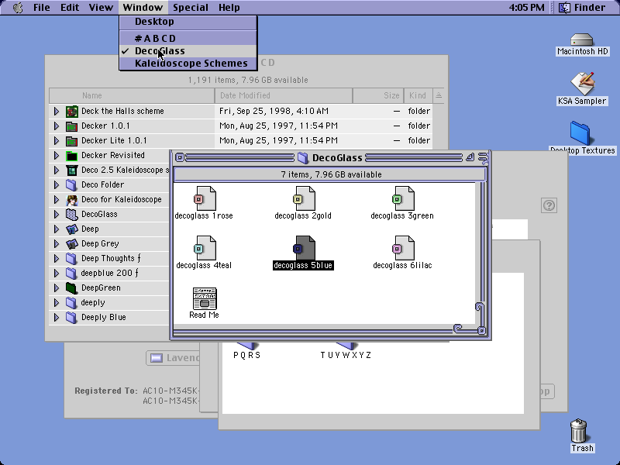Select the Deeply Blue list row
620x465 pixels.
pos(110,318)
